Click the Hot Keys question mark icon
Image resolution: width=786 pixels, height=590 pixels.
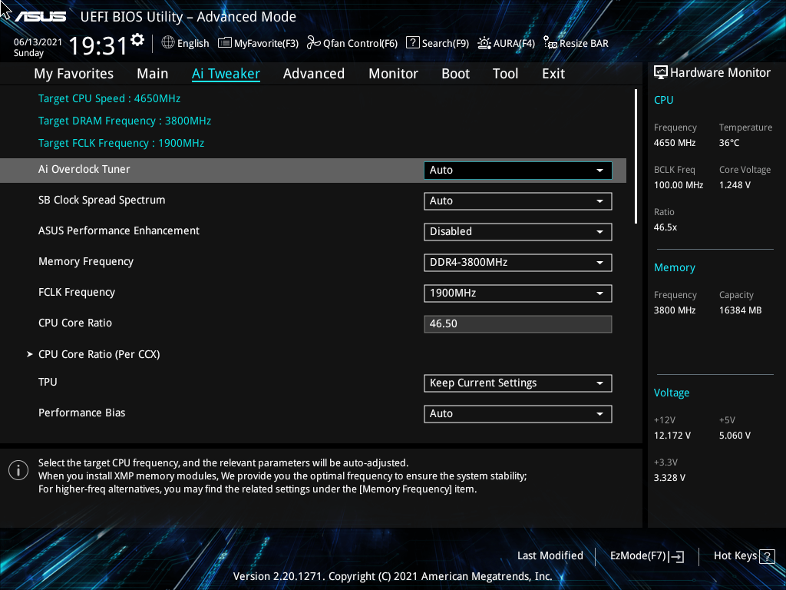767,556
